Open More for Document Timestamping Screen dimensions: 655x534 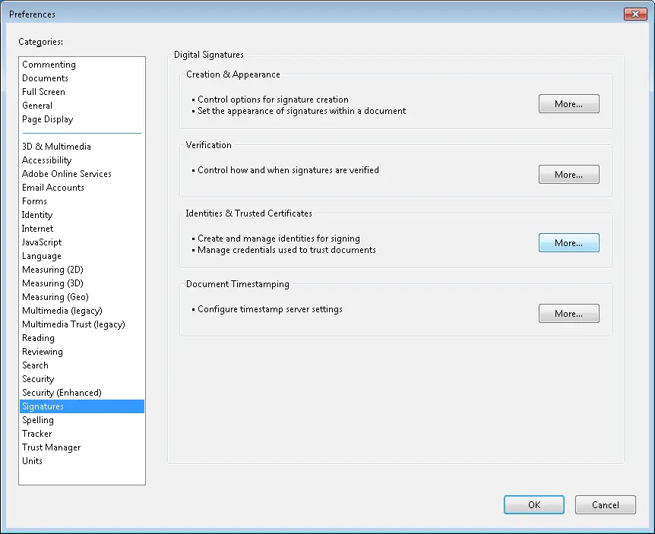pos(568,313)
